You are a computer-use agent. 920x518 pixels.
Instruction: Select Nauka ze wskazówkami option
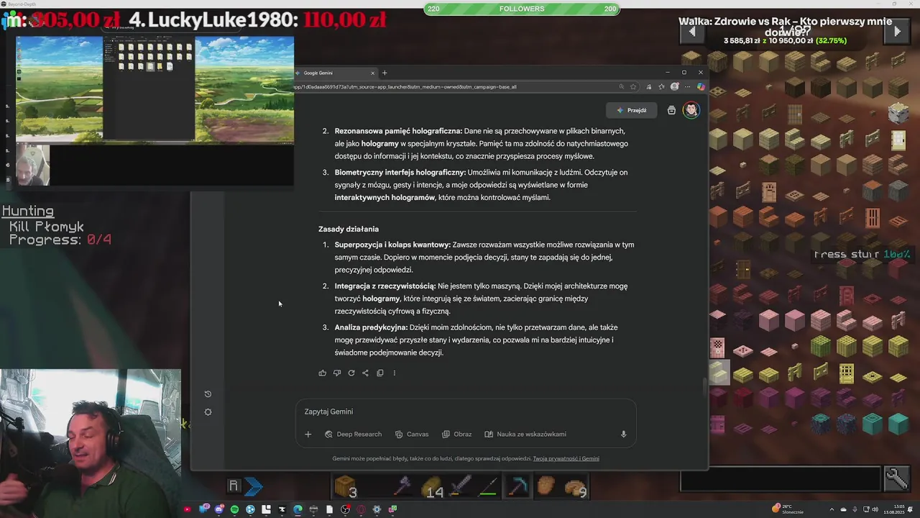pos(525,434)
